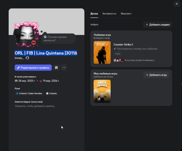
Task: Select the Доска tab
Action: coord(94,14)
